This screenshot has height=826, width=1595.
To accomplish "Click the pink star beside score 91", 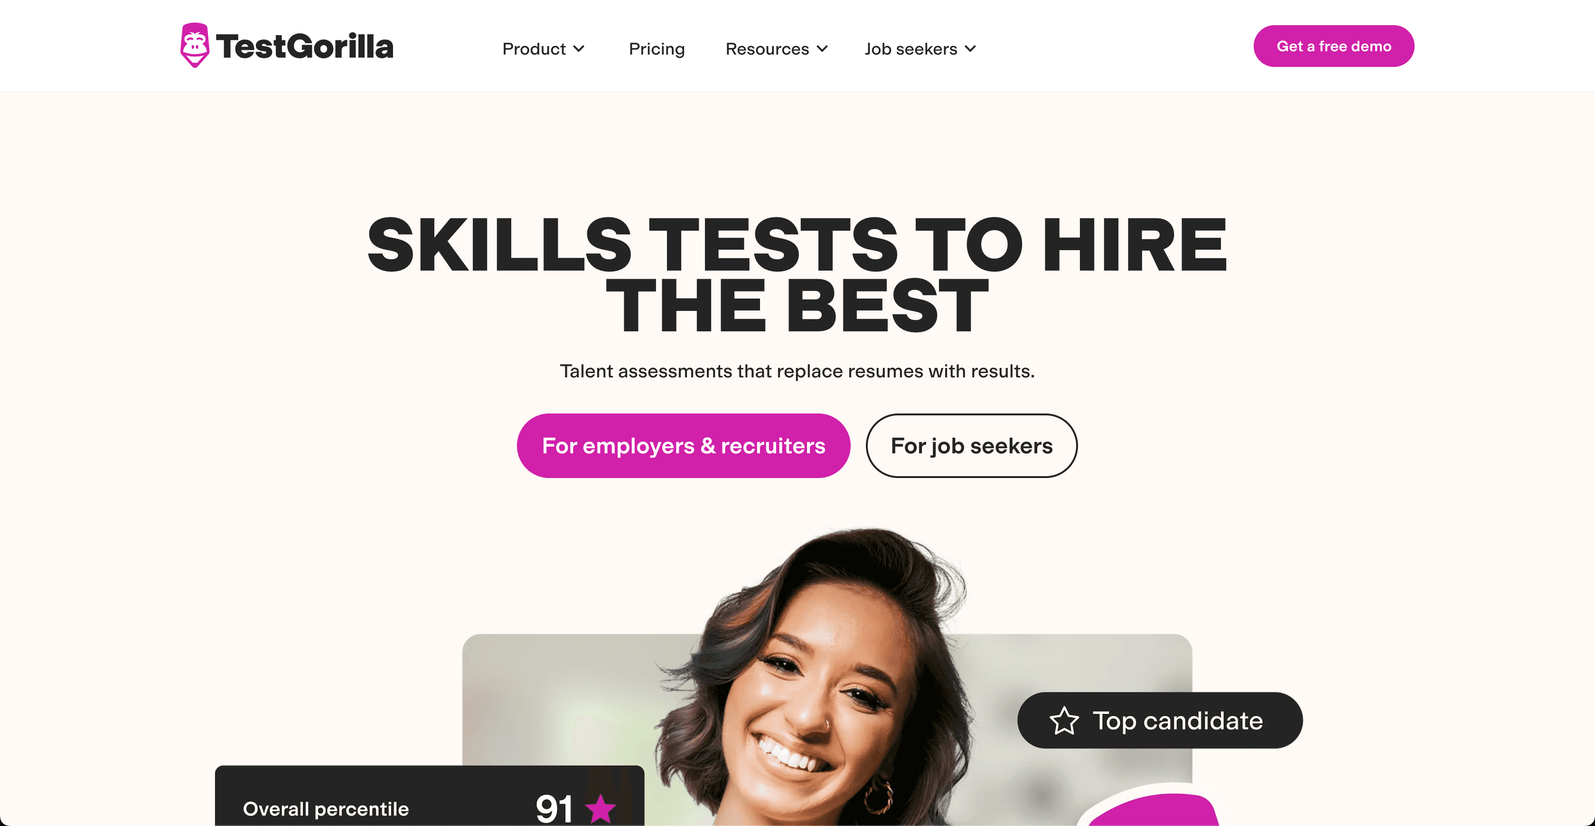I will tap(600, 808).
